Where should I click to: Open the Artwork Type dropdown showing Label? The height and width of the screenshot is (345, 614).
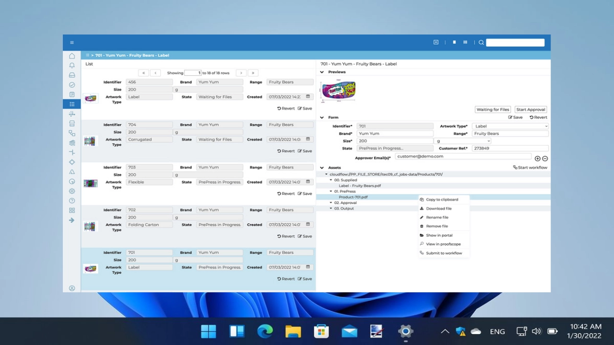pos(510,126)
